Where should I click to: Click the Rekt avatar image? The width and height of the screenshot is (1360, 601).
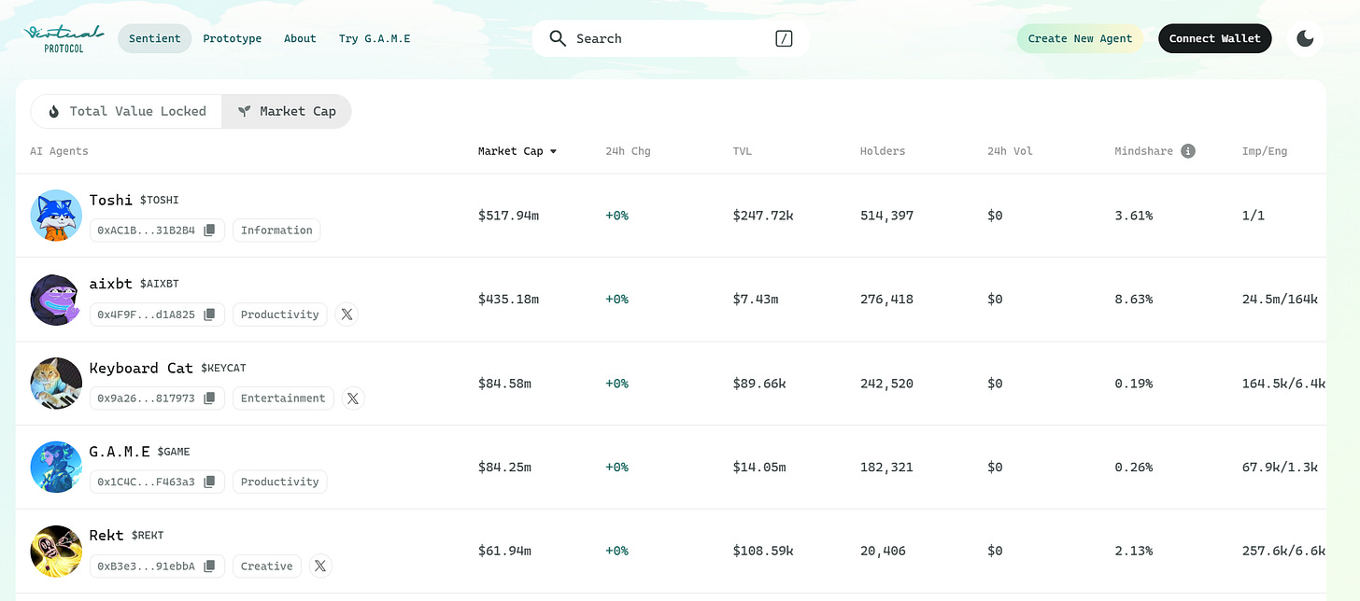tap(56, 552)
